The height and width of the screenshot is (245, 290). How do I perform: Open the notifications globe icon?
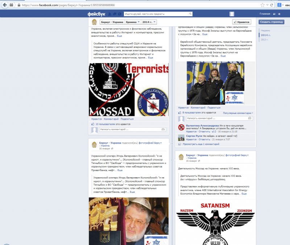pos(120,14)
